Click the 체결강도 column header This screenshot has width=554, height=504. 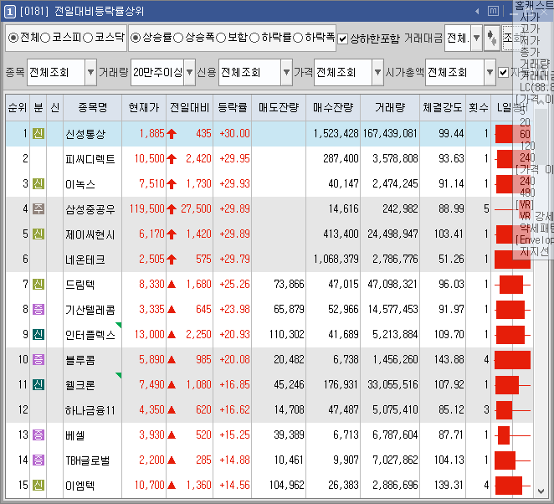[x=443, y=107]
